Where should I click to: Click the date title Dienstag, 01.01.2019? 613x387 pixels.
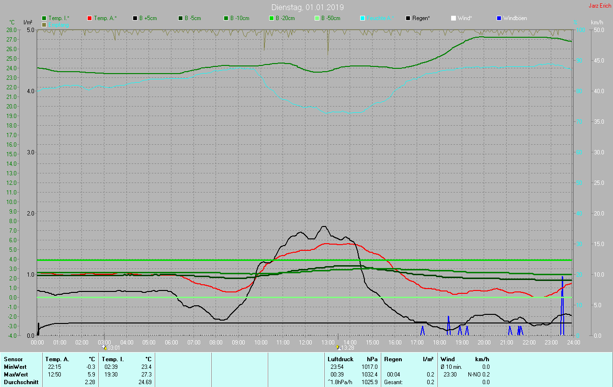[x=307, y=7]
